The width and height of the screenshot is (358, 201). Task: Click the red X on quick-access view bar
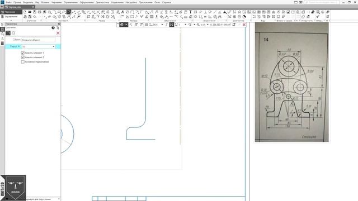coord(244,25)
